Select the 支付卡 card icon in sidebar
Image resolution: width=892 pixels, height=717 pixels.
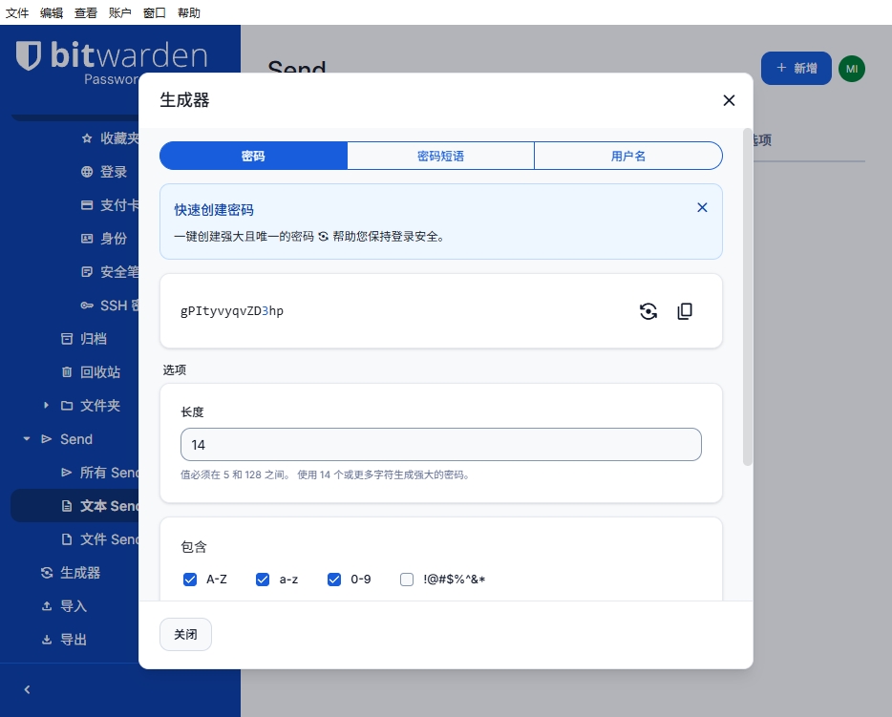[x=87, y=205]
